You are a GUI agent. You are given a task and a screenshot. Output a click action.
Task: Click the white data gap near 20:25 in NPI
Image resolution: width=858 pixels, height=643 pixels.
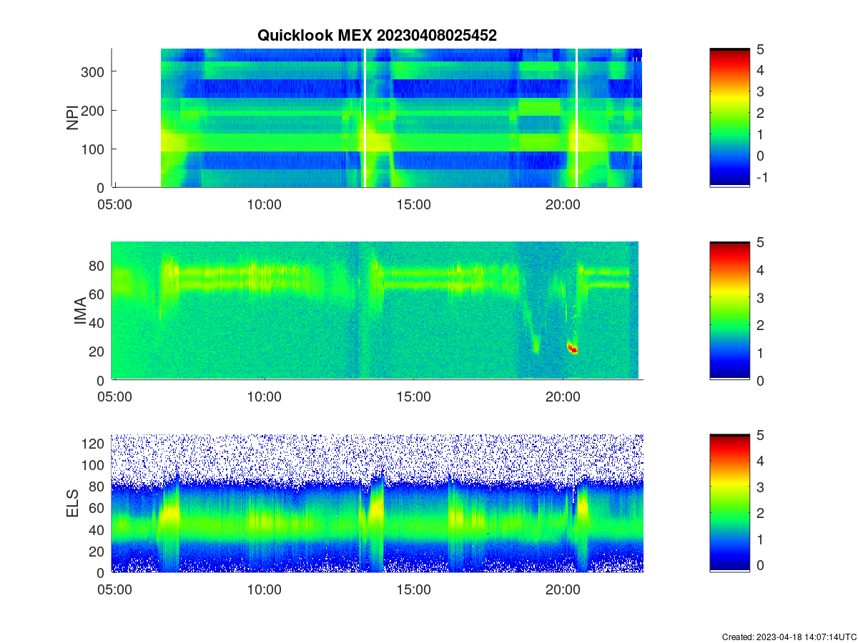[x=576, y=118]
